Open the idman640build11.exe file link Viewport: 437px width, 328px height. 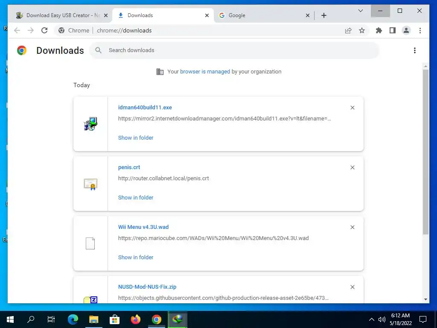pyautogui.click(x=145, y=107)
